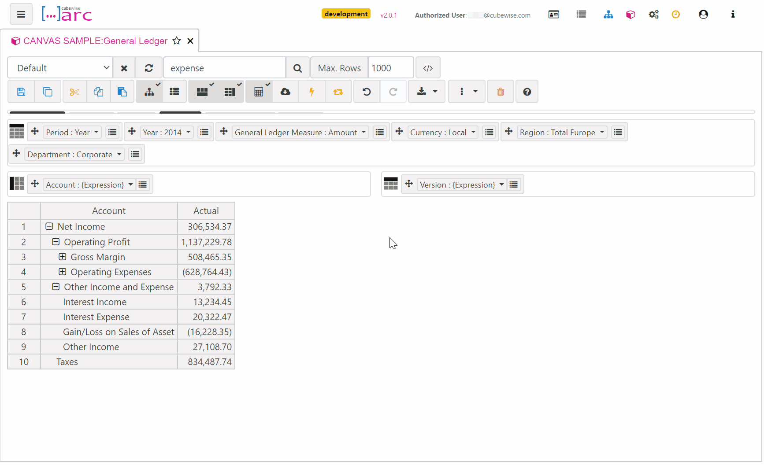Click the scissors cut icon
This screenshot has height=465, width=764.
point(74,92)
